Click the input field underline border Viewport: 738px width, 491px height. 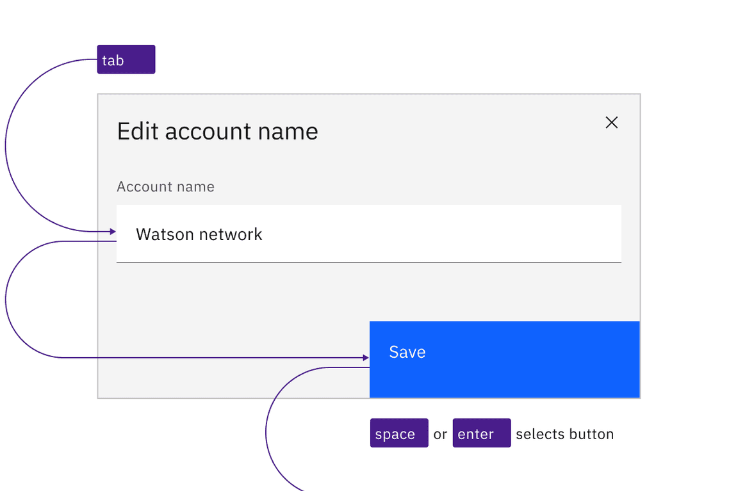coord(368,262)
